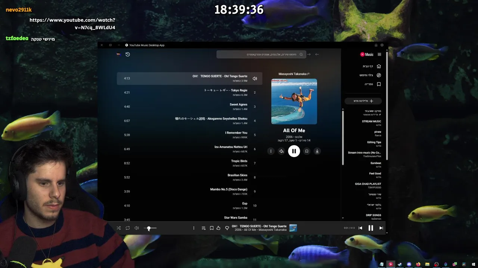Skip to previous track
Screen dimensions: 478x268
coord(360,228)
